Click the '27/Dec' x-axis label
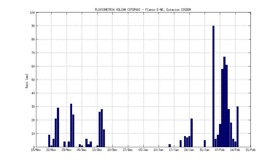The height and width of the screenshot is (165, 277). [x=128, y=150]
